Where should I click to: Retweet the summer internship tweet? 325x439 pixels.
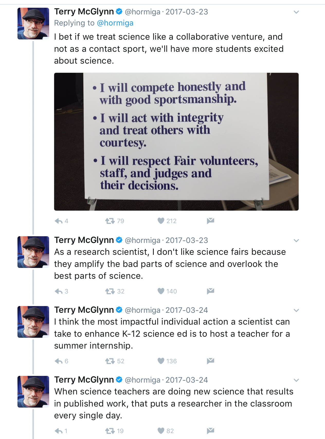[110, 361]
